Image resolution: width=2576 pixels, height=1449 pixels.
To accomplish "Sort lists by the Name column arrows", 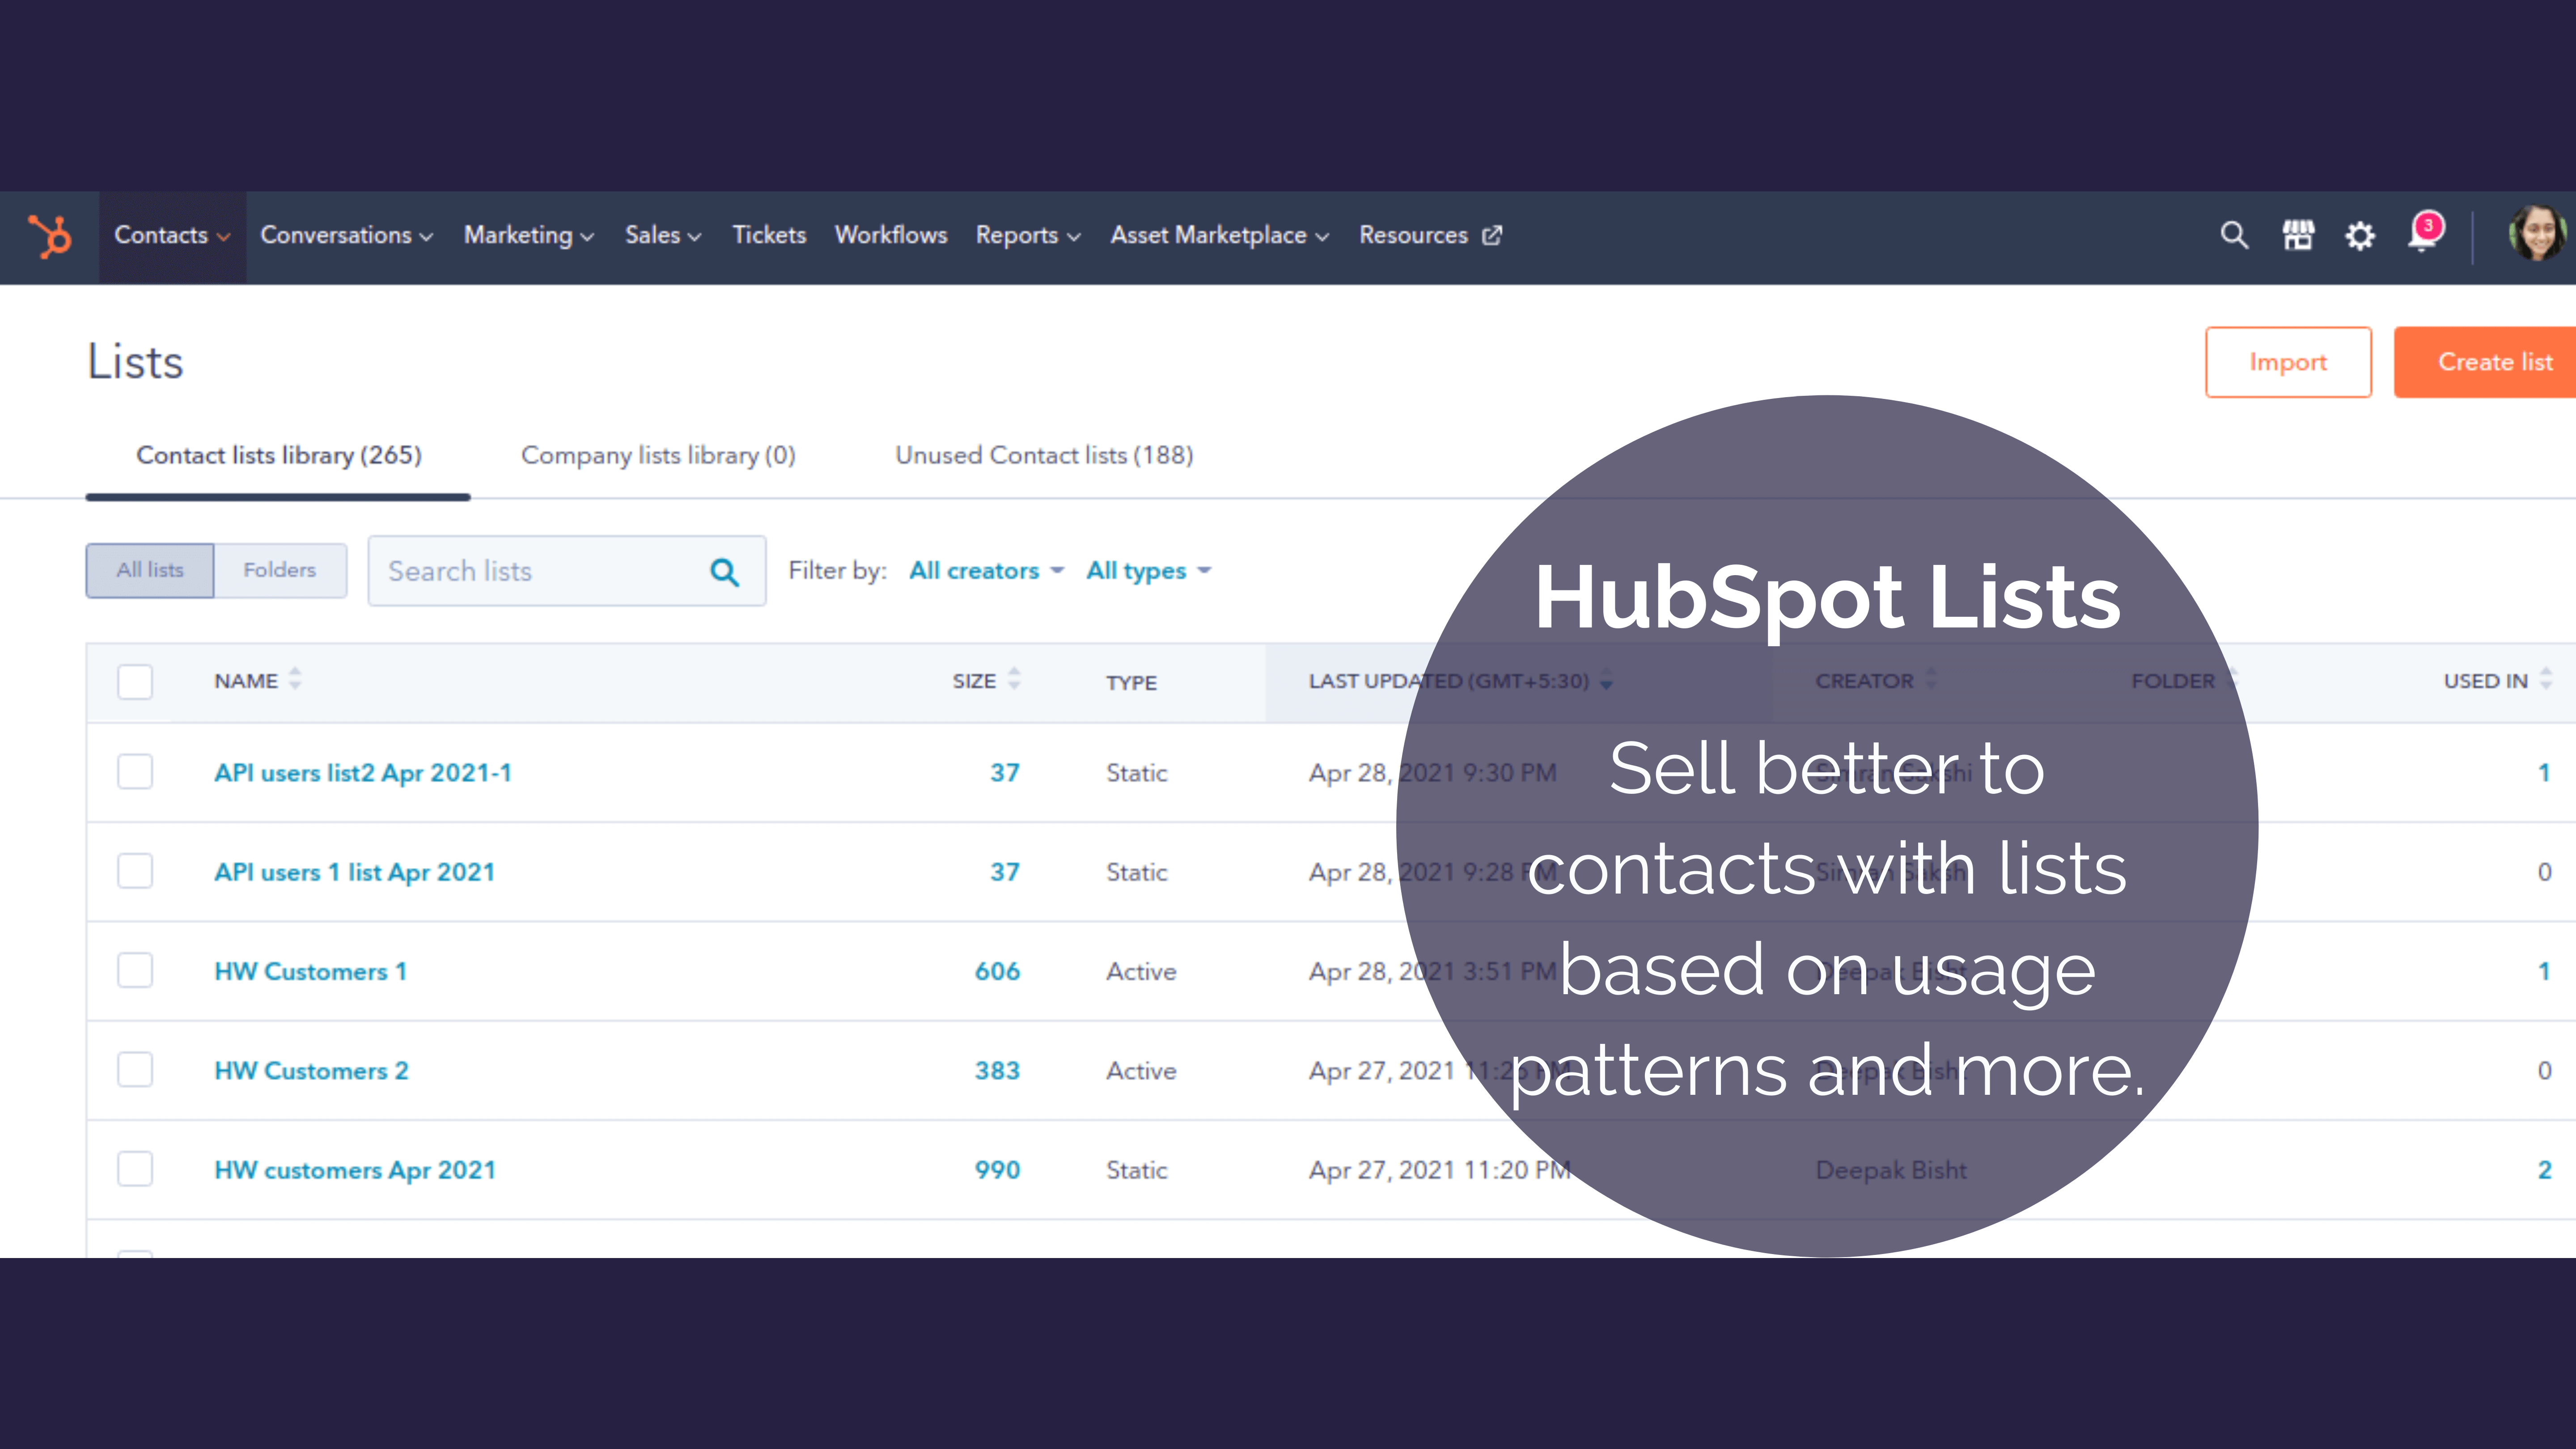I will pyautogui.click(x=295, y=680).
